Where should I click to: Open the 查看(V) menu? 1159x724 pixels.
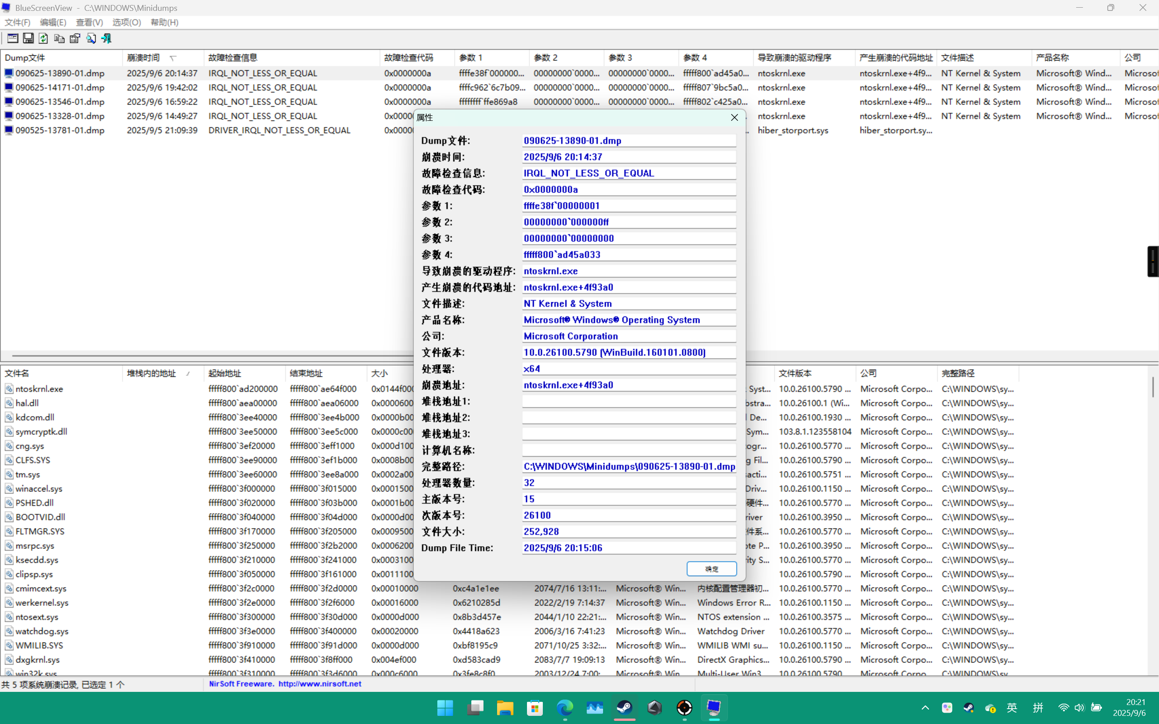tap(90, 22)
